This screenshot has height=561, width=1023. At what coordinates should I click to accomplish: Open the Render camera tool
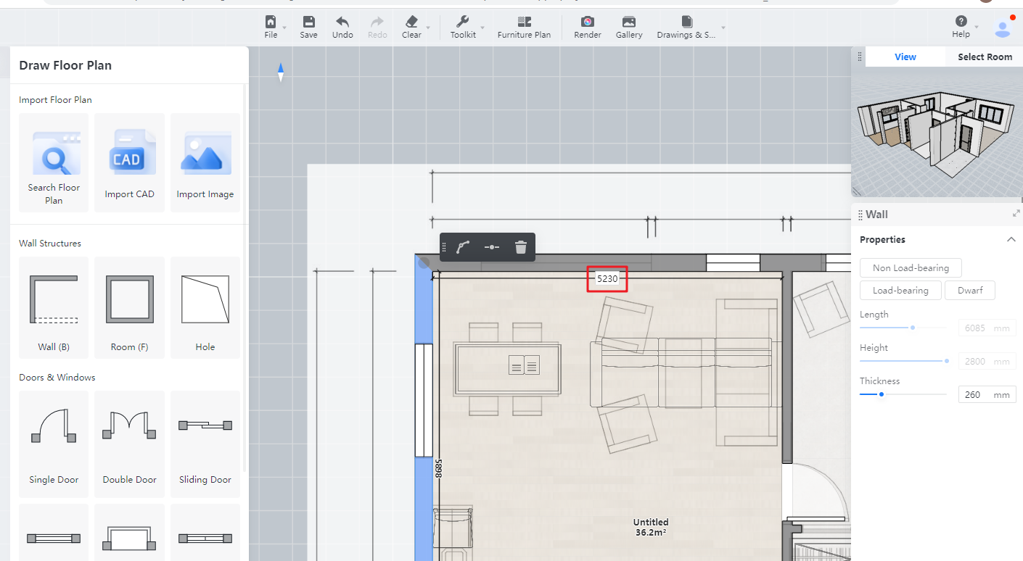point(587,27)
